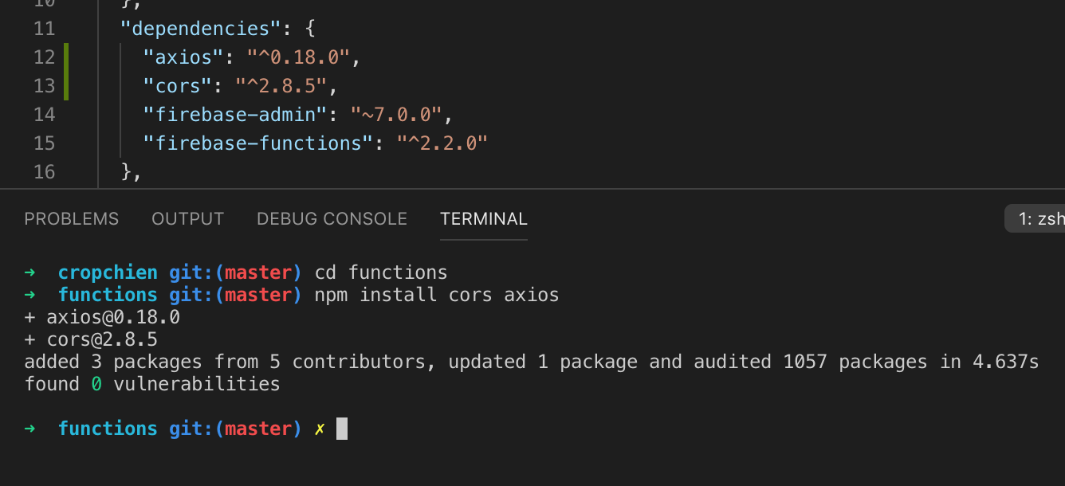Click the active TERMINAL tab
This screenshot has width=1065, height=486.
(x=483, y=218)
